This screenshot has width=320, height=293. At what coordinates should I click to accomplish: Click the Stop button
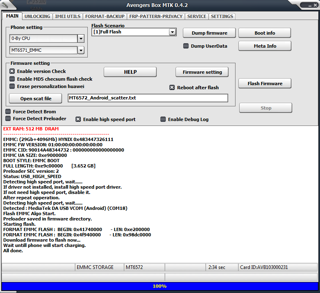point(266,108)
